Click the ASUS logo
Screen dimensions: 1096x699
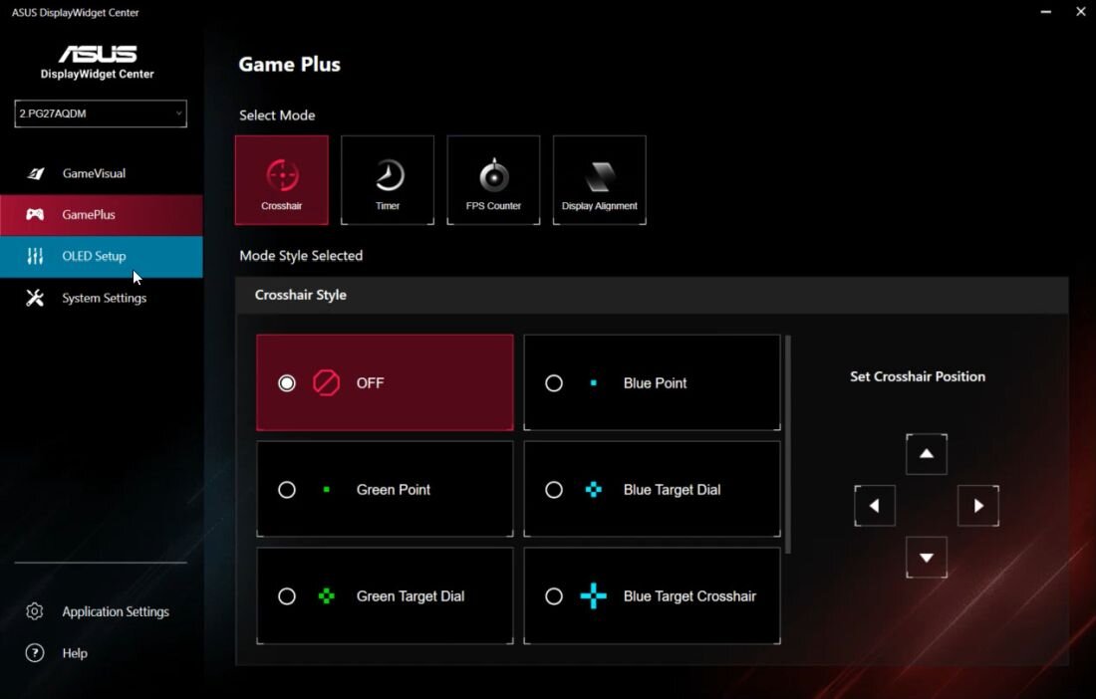(x=98, y=54)
